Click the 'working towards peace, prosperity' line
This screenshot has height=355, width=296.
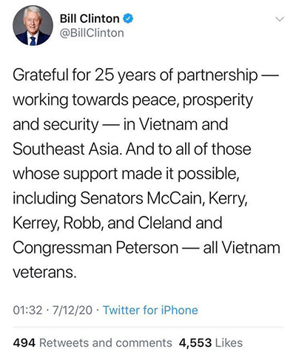133,100
